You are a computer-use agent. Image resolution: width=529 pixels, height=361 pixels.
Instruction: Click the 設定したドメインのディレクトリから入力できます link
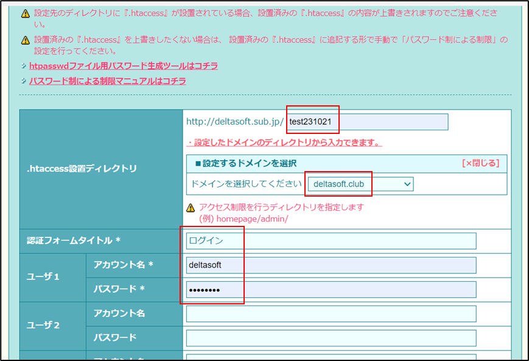coord(284,143)
